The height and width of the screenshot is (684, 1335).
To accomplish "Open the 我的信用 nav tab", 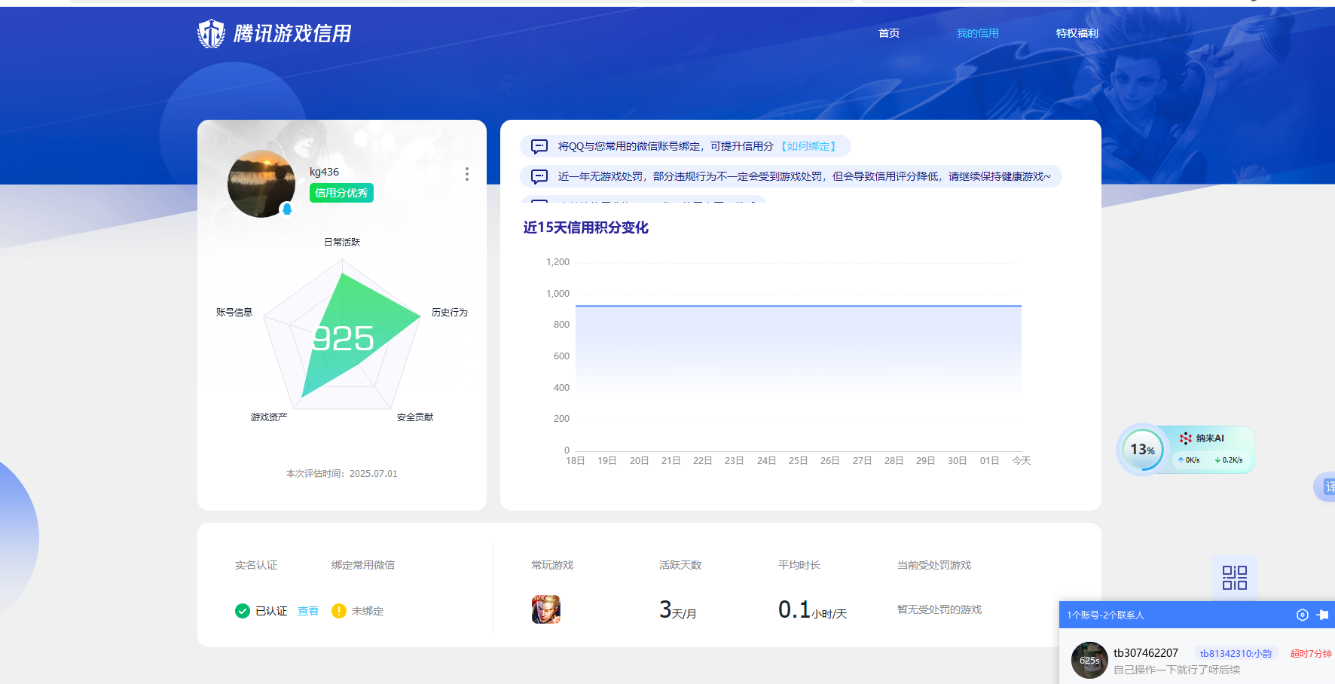I will (977, 33).
